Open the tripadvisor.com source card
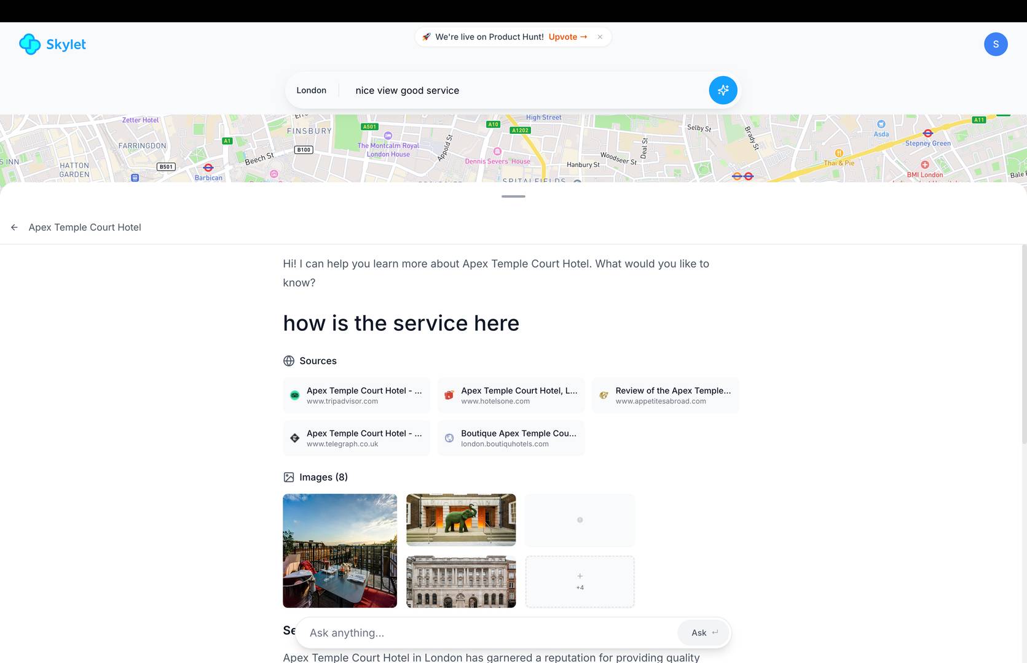 click(356, 395)
